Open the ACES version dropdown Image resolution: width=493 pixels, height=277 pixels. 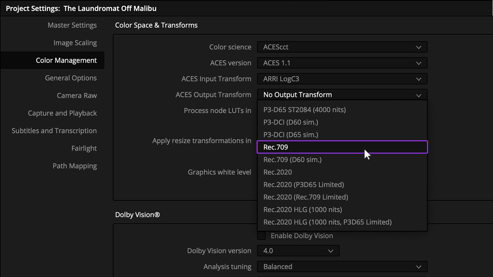click(342, 63)
